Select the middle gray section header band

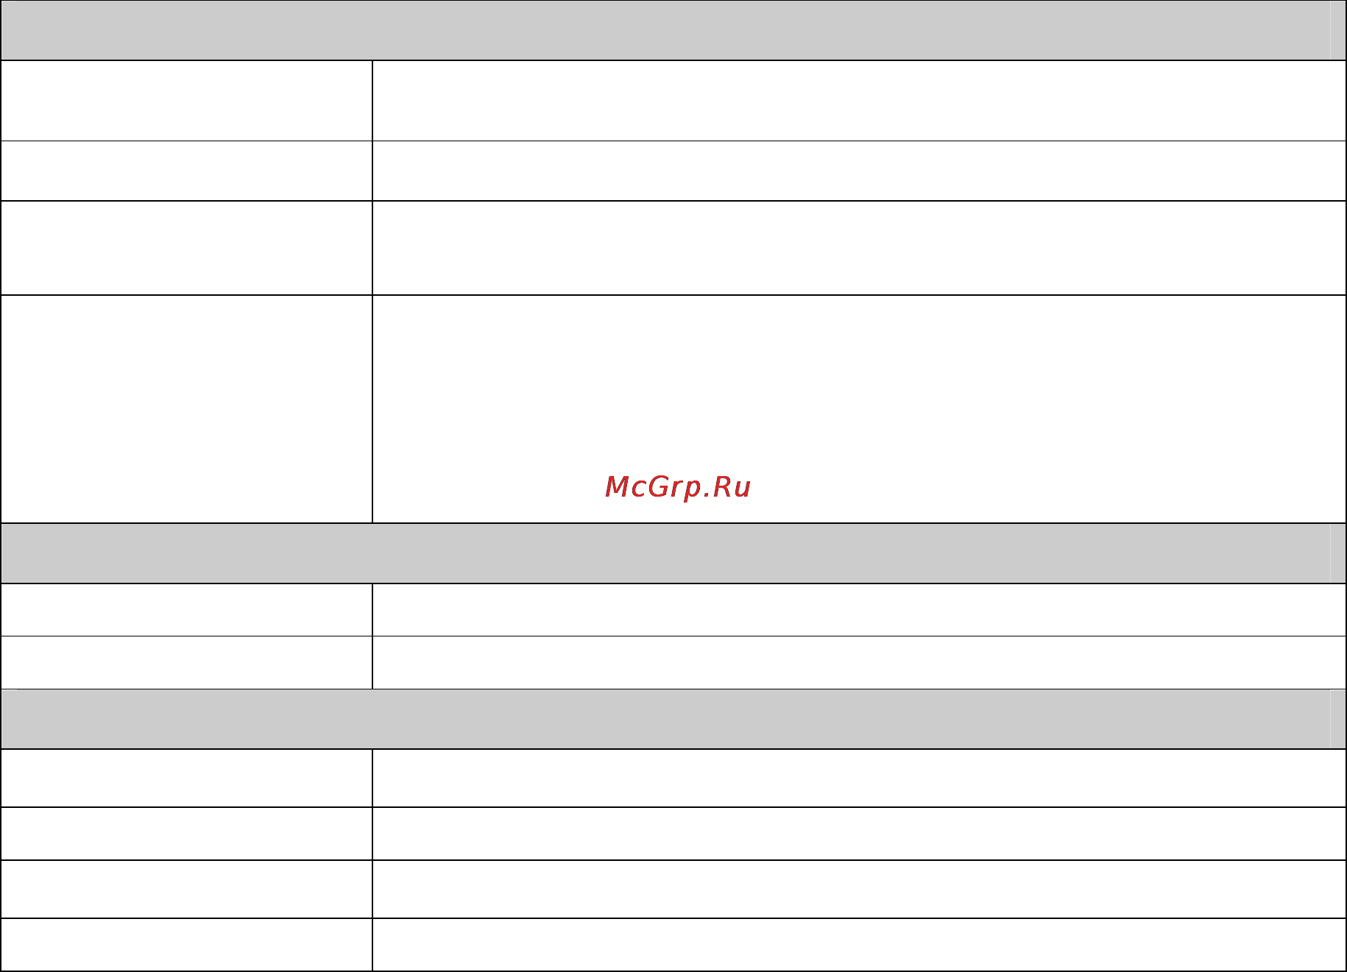pyautogui.click(x=673, y=553)
